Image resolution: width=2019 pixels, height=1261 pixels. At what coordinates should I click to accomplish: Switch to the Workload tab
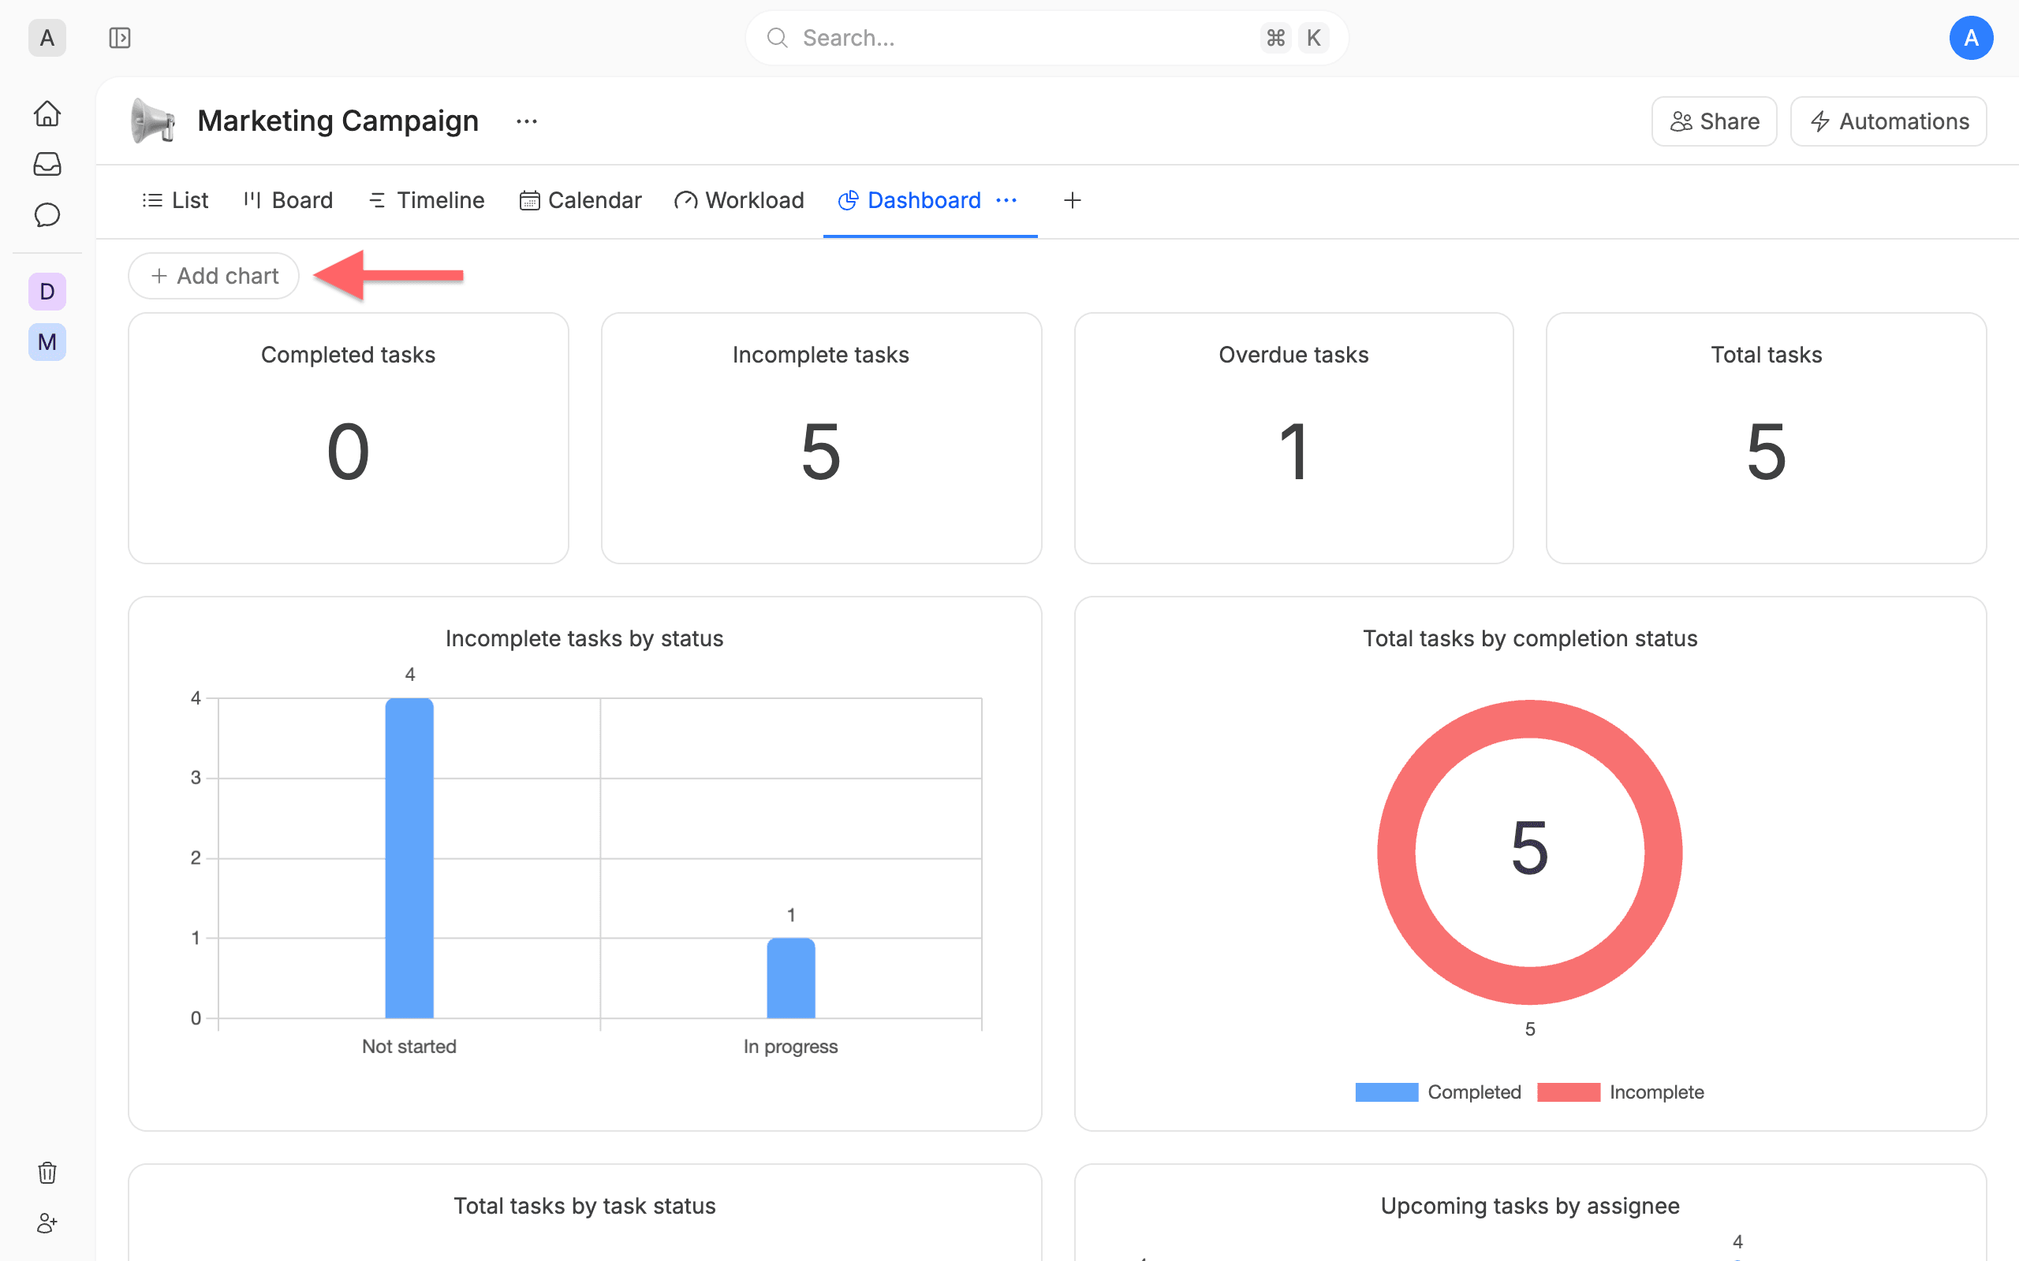739,200
